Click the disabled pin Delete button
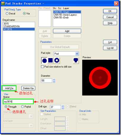The image size is (121, 135). [x=45, y=36]
